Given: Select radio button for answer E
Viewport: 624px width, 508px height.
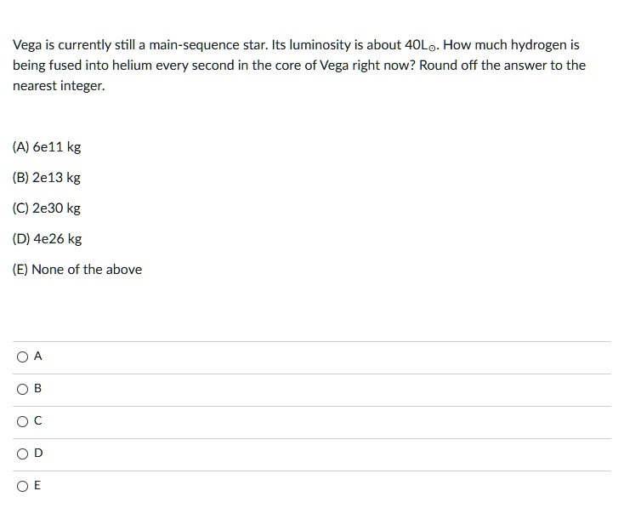Looking at the screenshot, I should coord(20,487).
